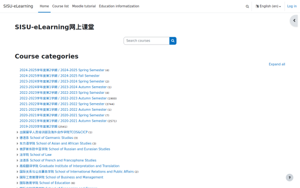Screen dimensions: 300x188
Task: Click the SISU-eLearning brand link
Action: coord(18,6)
